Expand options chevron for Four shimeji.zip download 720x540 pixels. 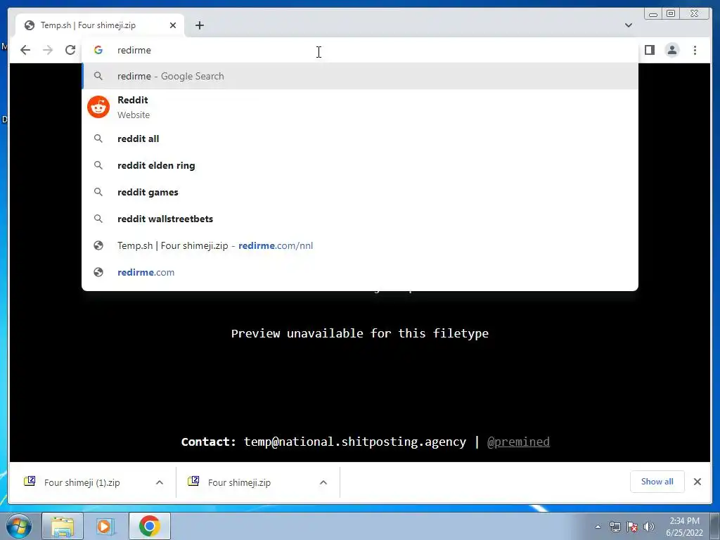[x=323, y=482]
